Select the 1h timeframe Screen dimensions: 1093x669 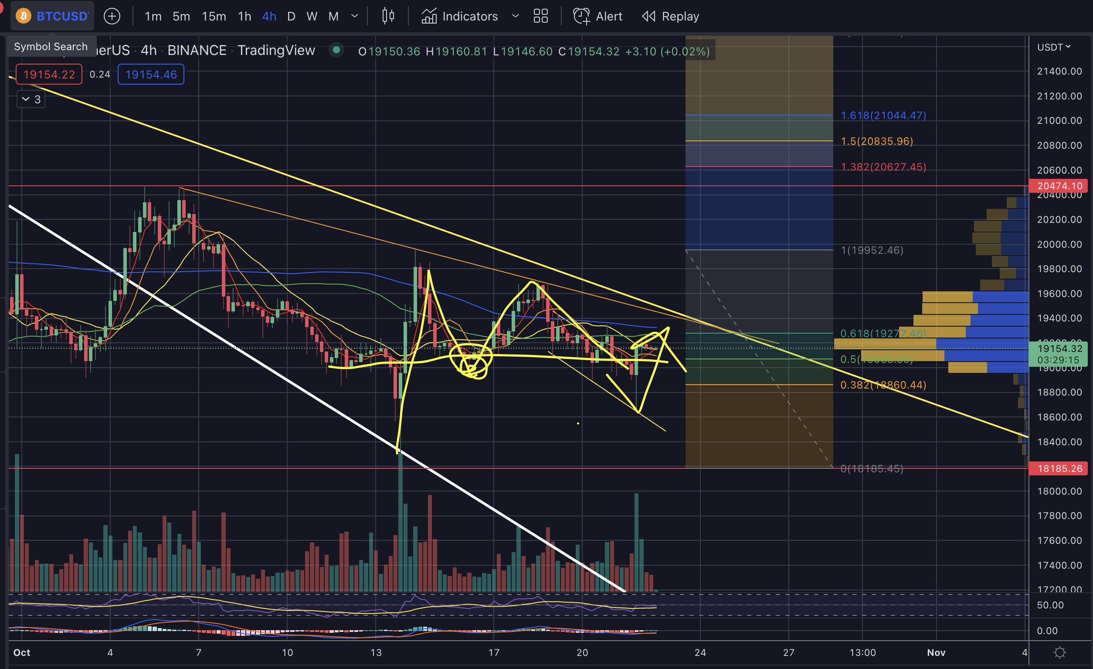tap(244, 17)
